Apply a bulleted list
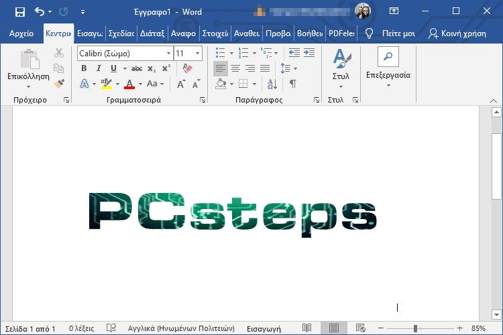 coord(221,52)
